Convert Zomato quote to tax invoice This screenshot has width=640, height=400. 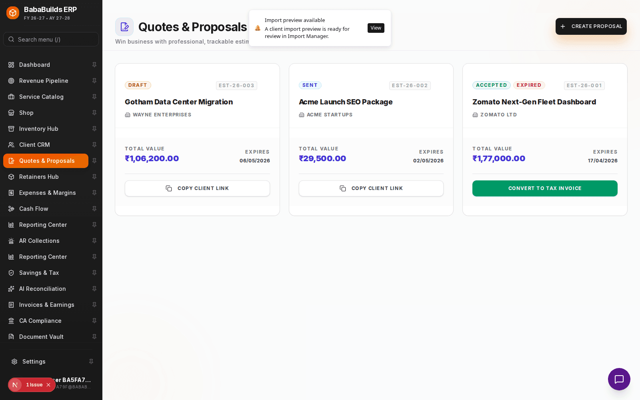tap(545, 188)
